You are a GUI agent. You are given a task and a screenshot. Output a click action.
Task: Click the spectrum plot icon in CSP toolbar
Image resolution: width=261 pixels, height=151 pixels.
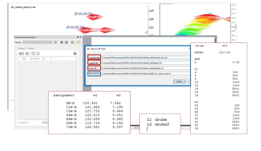click(x=73, y=42)
